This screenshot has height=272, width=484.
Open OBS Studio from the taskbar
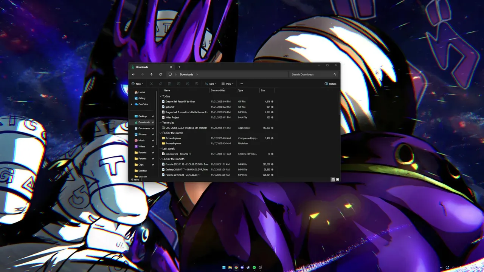(x=260, y=267)
